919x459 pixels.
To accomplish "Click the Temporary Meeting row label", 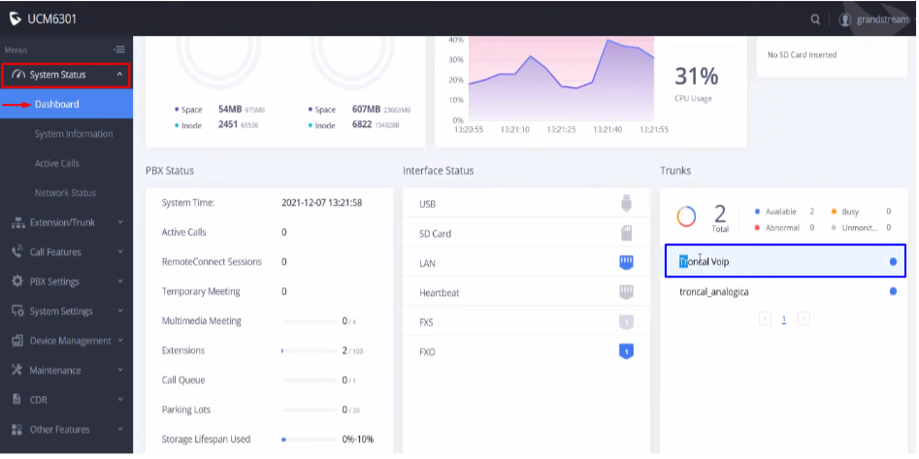I will [x=201, y=291].
